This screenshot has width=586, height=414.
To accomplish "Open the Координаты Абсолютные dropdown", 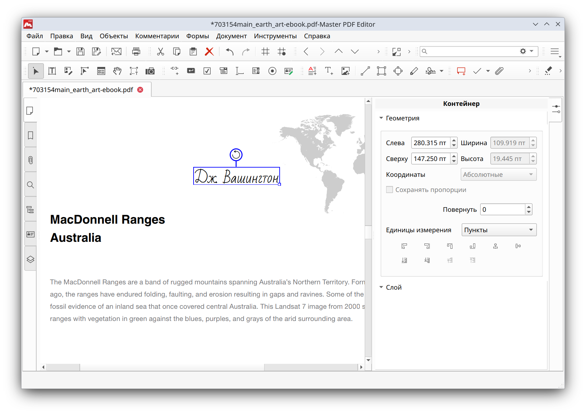I will pos(498,175).
